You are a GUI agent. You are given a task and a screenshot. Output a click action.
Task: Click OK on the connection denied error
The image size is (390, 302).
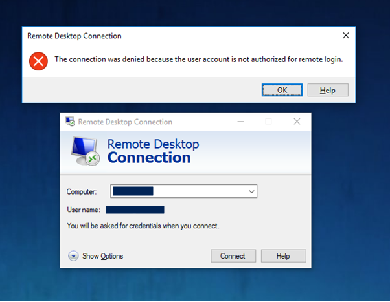(x=282, y=90)
